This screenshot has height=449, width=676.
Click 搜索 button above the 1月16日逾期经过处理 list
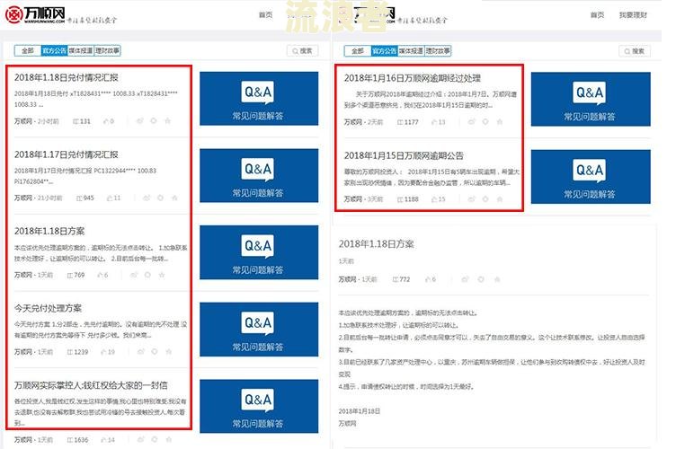[634, 51]
